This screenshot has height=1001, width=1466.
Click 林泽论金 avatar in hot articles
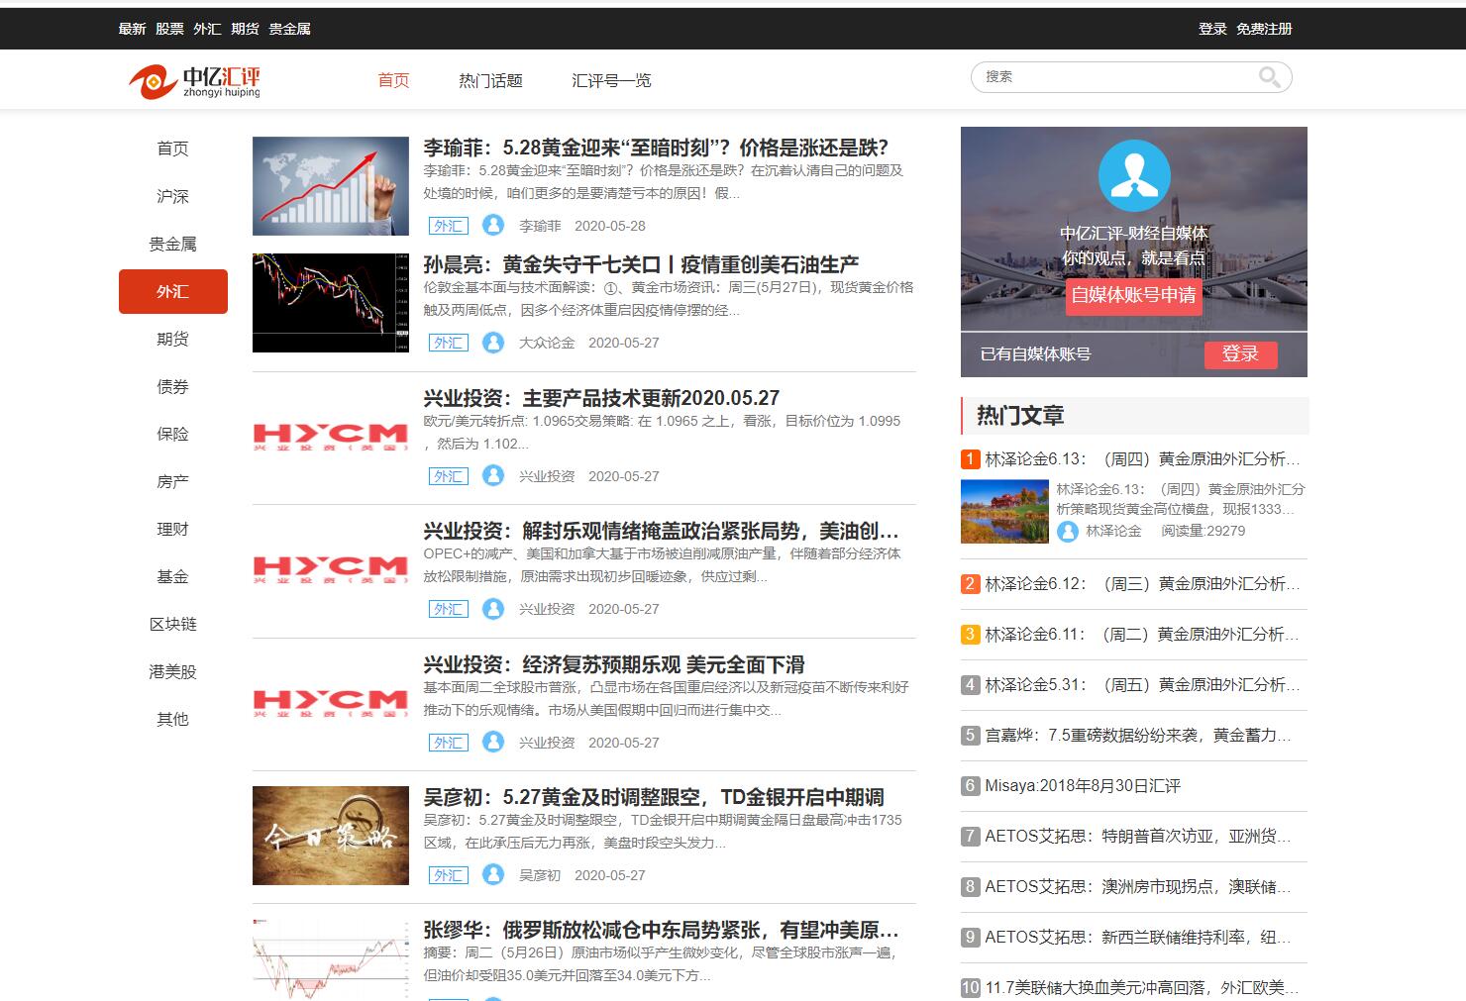[x=1067, y=531]
